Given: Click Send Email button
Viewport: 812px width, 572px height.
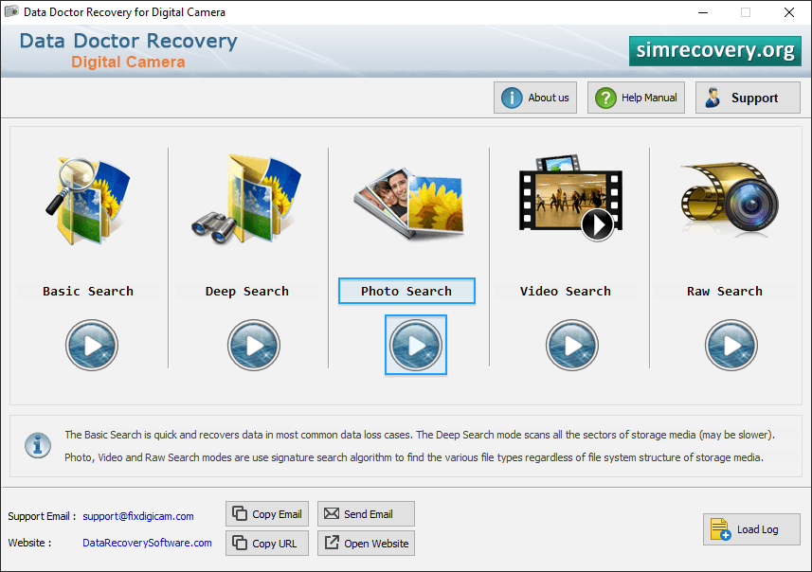Looking at the screenshot, I should coord(366,514).
